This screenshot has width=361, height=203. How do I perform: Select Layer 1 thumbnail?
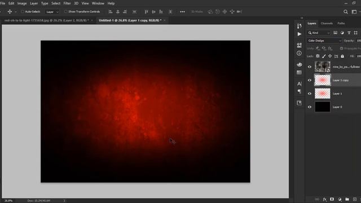pos(322,94)
